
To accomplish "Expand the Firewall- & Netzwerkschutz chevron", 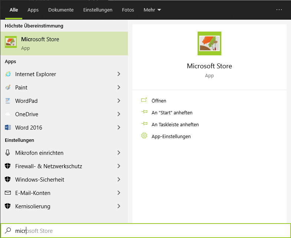I will point(119,166).
